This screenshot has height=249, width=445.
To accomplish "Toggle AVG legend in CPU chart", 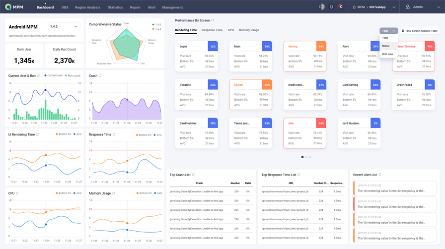I will [77, 193].
